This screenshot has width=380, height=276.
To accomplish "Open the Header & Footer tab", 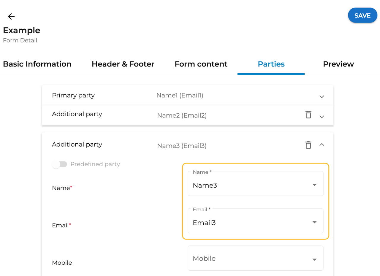I will (123, 64).
